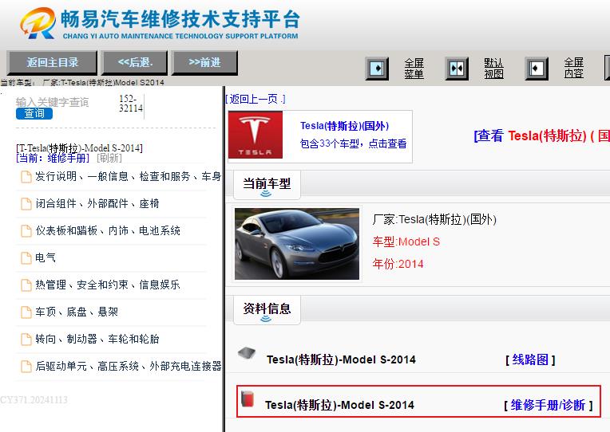Viewport: 610px width, 432px height.
Task: Click page icon next to 发行说明、一般信息
Action: click(x=26, y=177)
